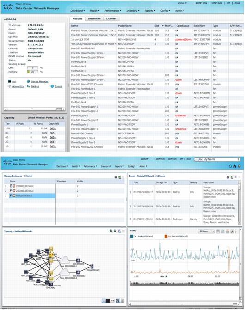Open Config menu in lower DCNM window
245x310 pixels.
click(131, 166)
